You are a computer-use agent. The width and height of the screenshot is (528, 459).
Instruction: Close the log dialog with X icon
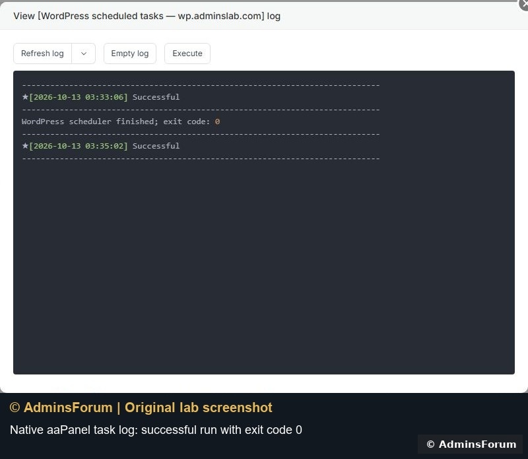523,4
